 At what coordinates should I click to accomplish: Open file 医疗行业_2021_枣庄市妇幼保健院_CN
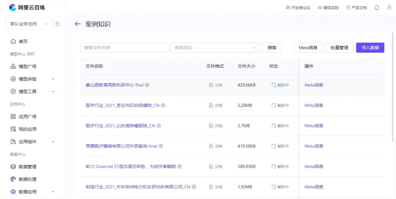(122, 105)
